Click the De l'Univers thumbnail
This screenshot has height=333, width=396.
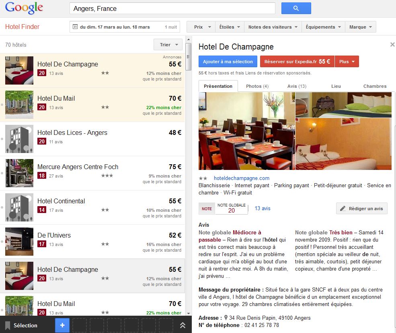19,242
